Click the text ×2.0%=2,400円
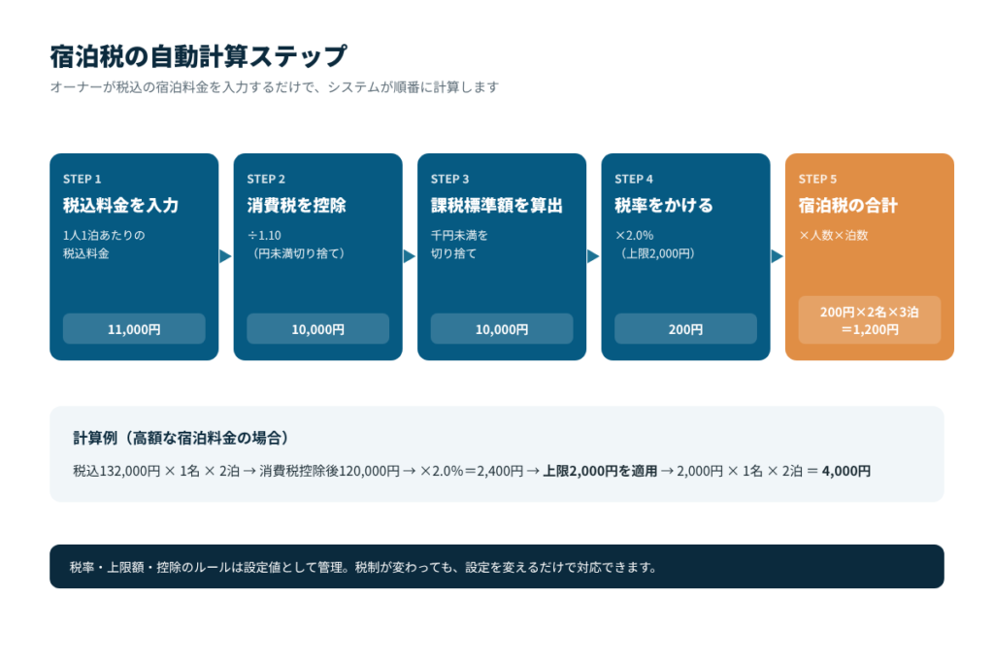This screenshot has width=994, height=663. point(472,471)
